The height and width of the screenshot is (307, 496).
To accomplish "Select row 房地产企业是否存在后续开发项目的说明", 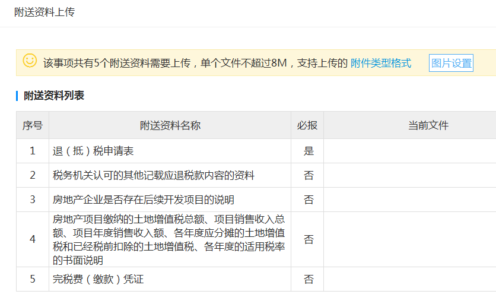I will [256, 200].
